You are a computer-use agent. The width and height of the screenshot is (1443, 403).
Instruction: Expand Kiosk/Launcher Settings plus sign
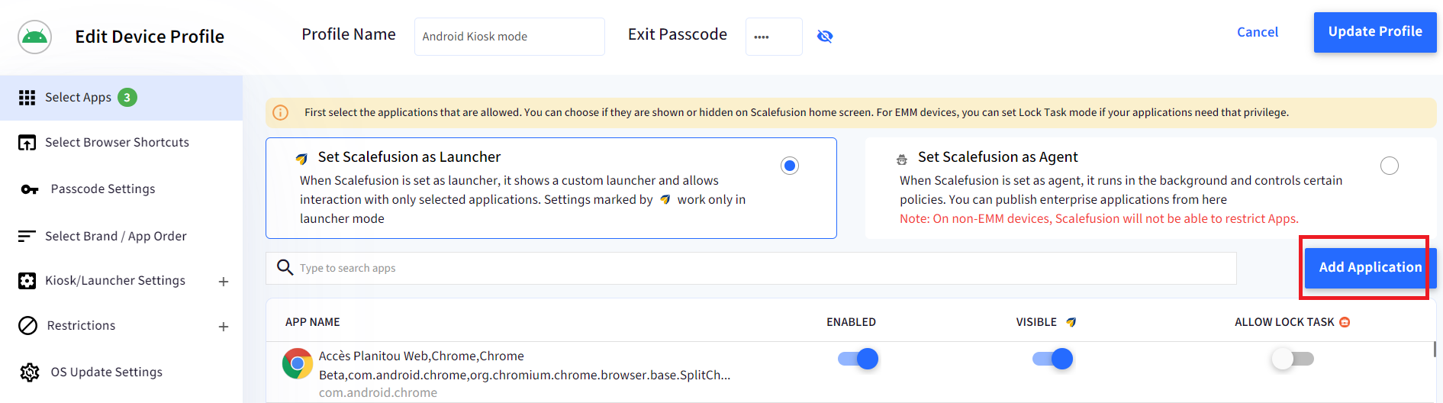(224, 282)
